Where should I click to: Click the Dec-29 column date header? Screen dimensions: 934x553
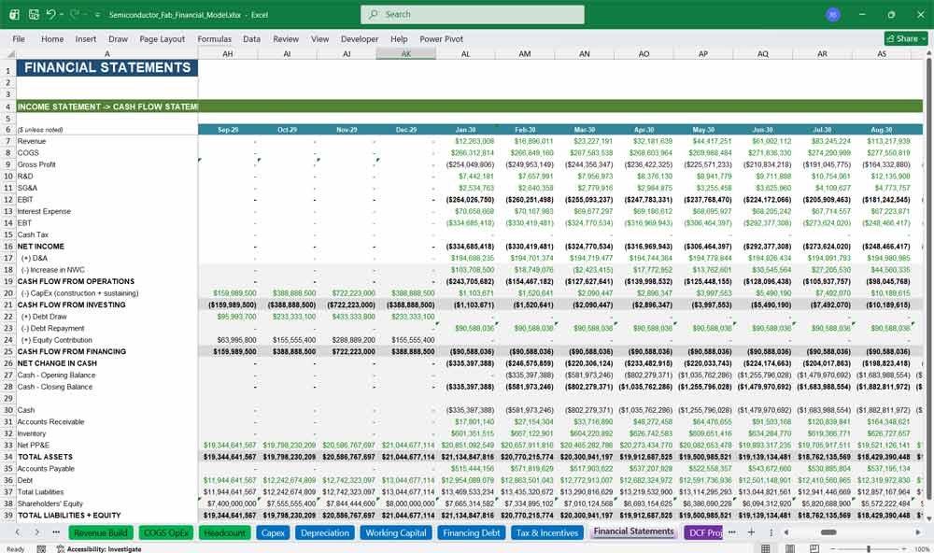405,129
